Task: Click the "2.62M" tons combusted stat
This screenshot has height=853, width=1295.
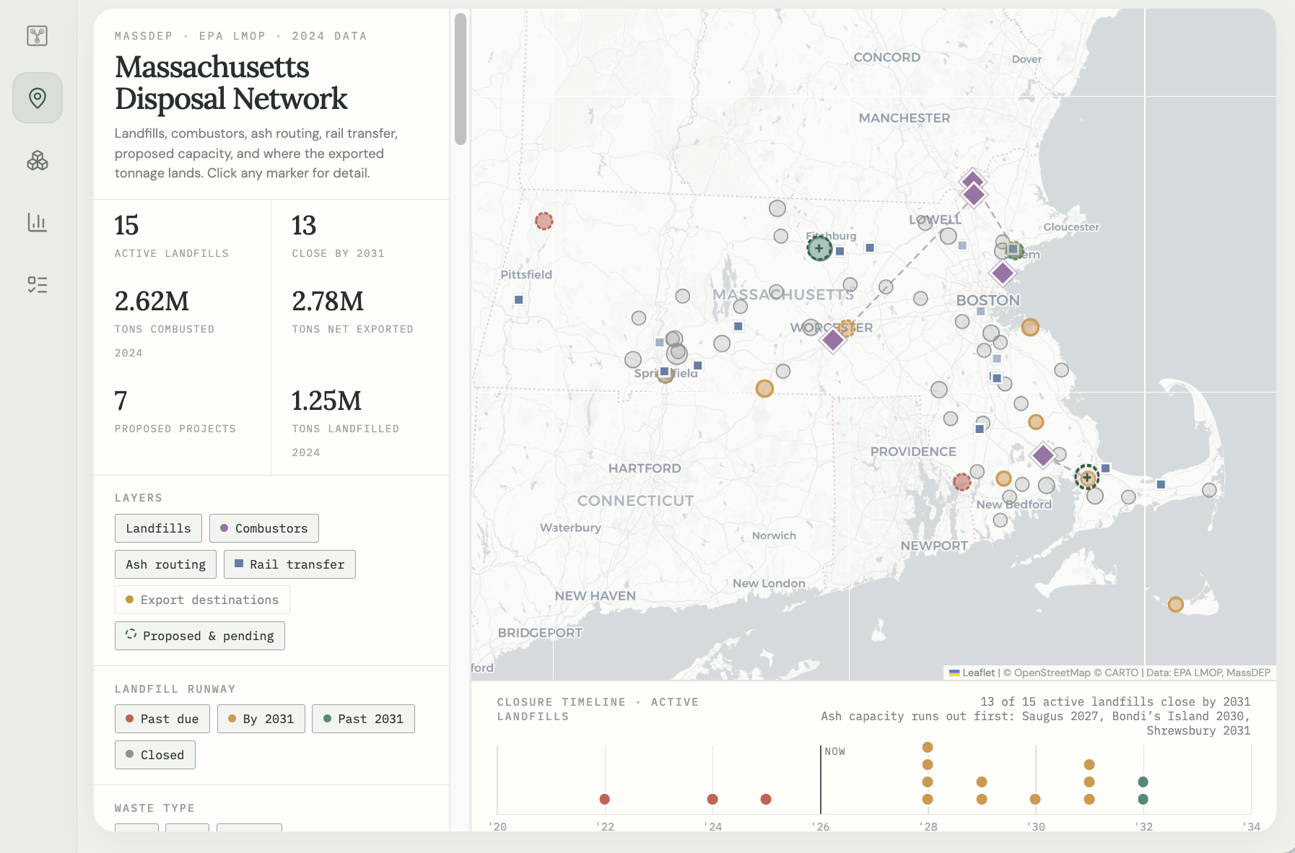Action: click(152, 301)
